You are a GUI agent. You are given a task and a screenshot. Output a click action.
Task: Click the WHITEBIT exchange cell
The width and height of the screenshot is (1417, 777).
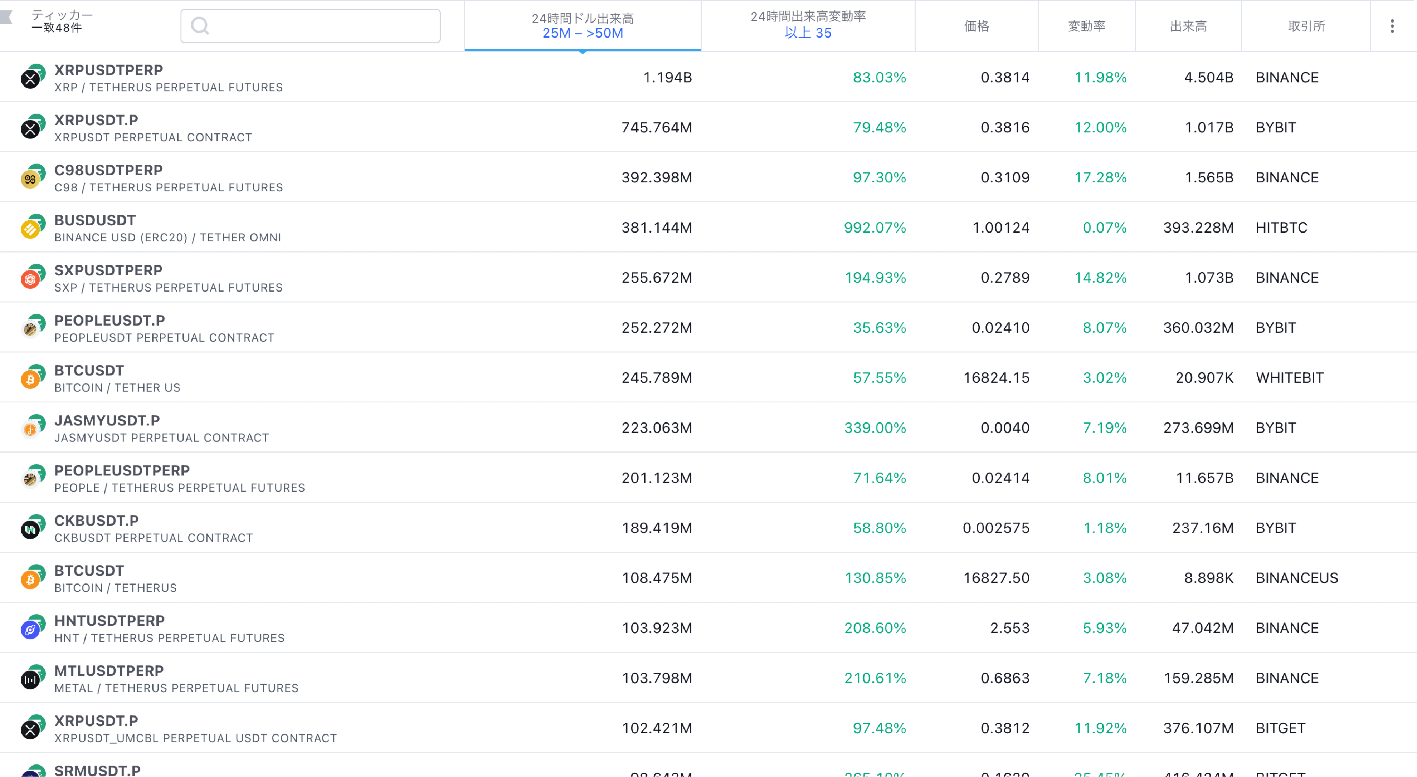coord(1289,377)
